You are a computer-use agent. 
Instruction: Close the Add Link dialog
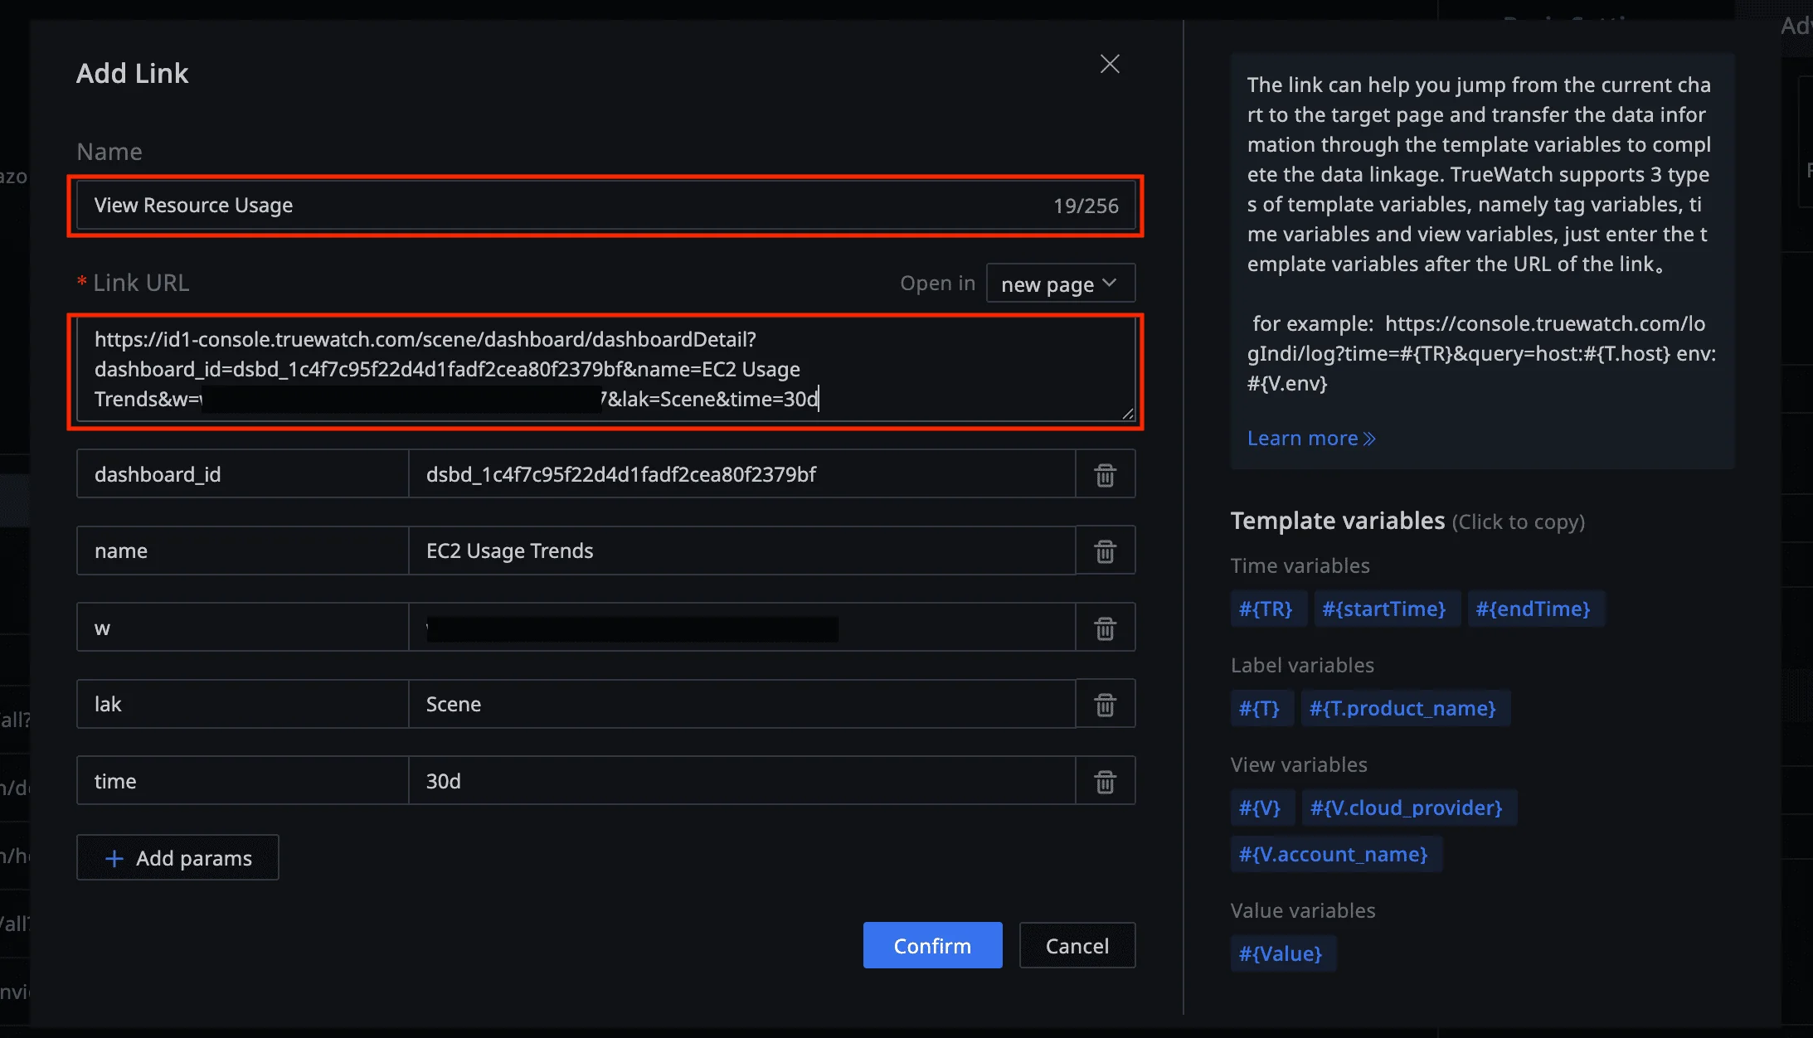pos(1110,64)
